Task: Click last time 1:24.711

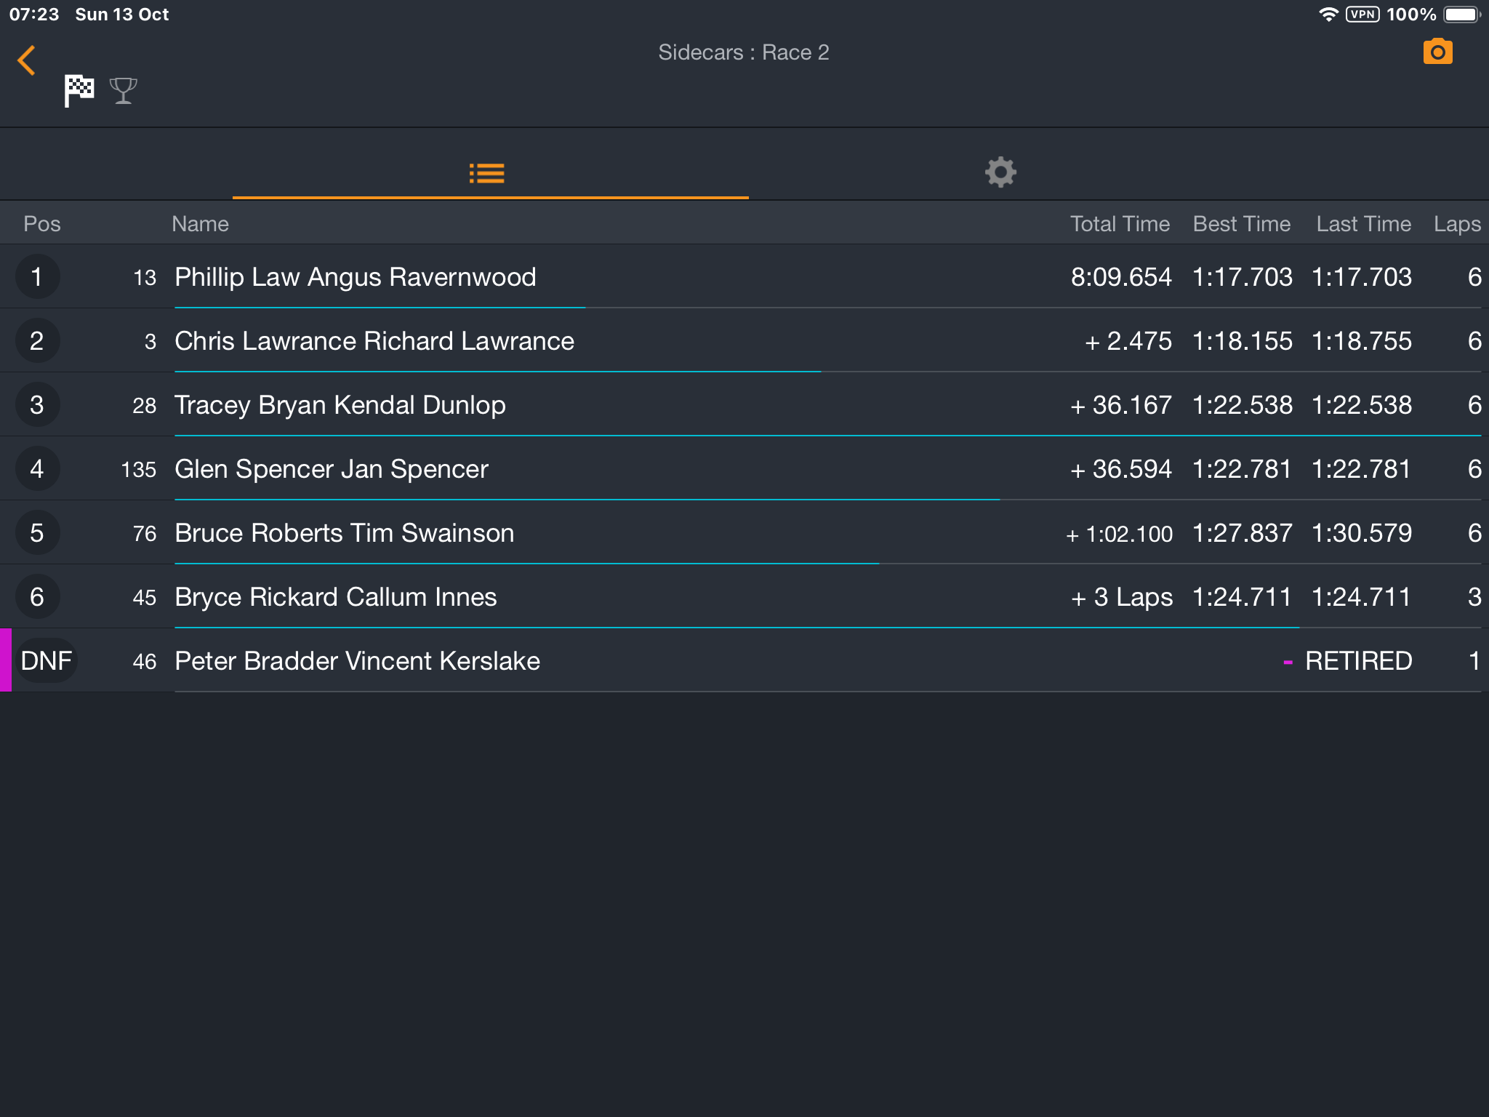Action: coord(1362,597)
